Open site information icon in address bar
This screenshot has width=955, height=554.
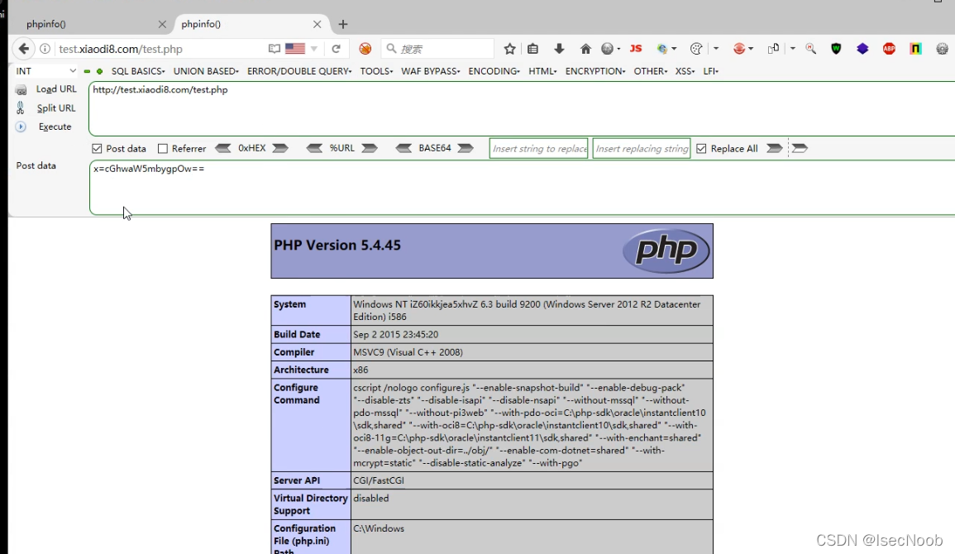pyautogui.click(x=45, y=49)
